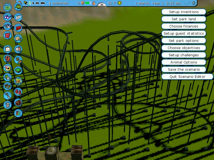Click the sun weather indicator

coord(120,3)
